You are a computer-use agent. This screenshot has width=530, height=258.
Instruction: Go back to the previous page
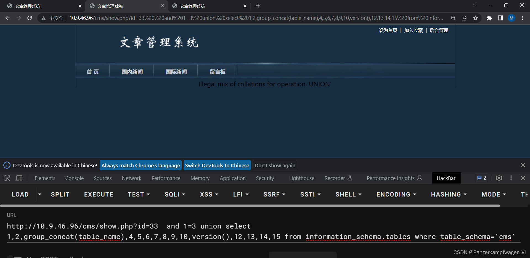click(x=7, y=18)
